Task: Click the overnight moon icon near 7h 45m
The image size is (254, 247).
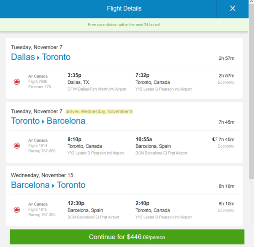Action: pos(214,139)
